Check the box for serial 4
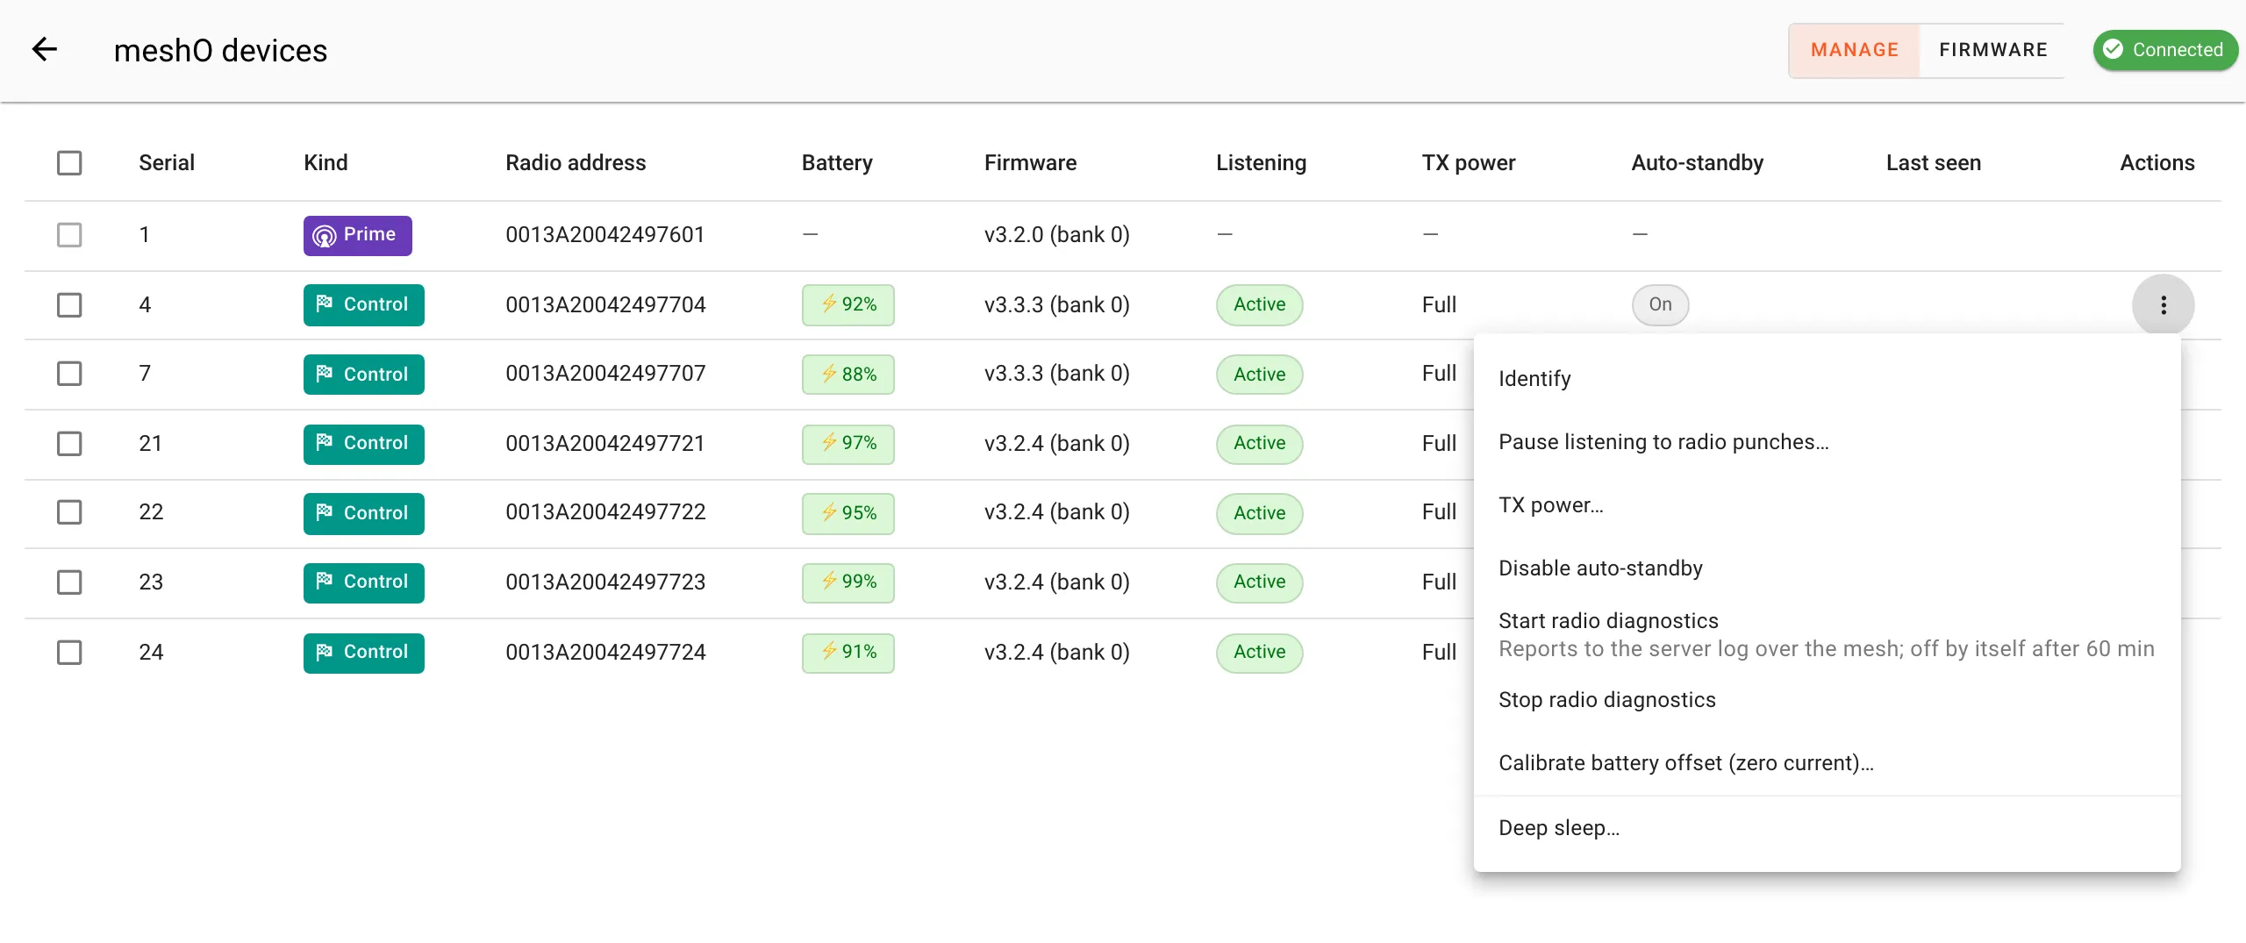Viewport: 2246px width, 943px height. click(x=69, y=305)
